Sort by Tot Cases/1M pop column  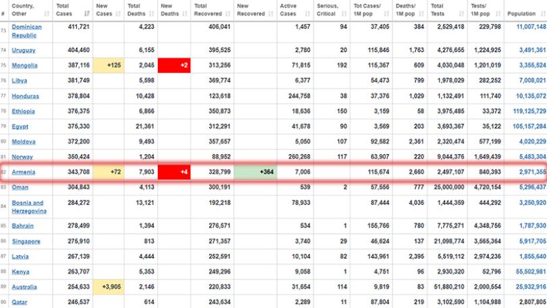[x=371, y=10]
